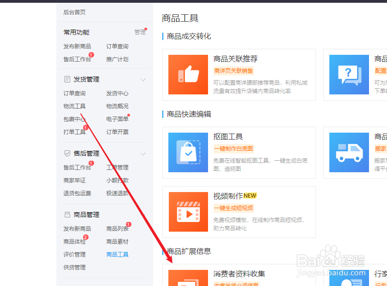387x286 pixels.
Task: Click the 一键制作白底图 tag
Action: pos(233,149)
